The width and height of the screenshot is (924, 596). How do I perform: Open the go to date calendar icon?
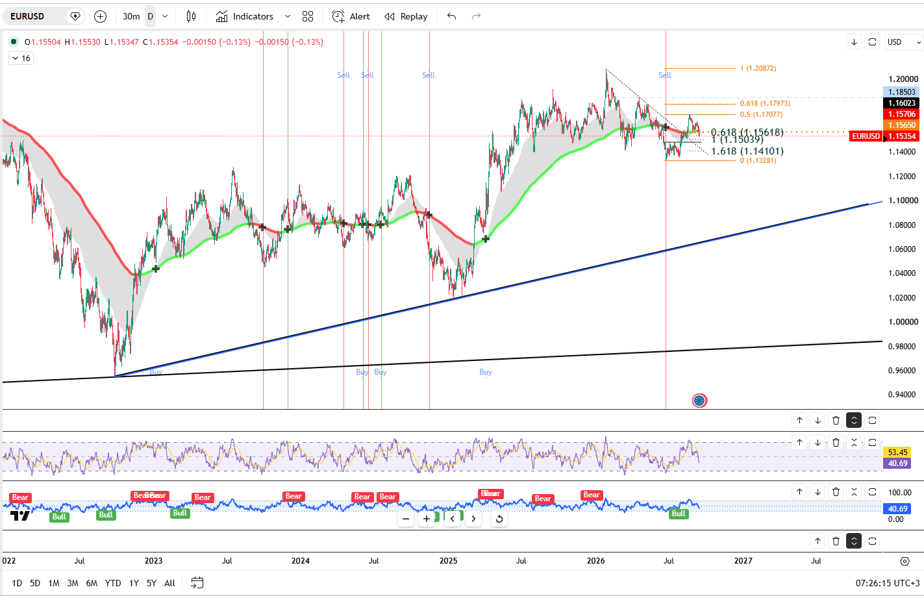(x=197, y=583)
